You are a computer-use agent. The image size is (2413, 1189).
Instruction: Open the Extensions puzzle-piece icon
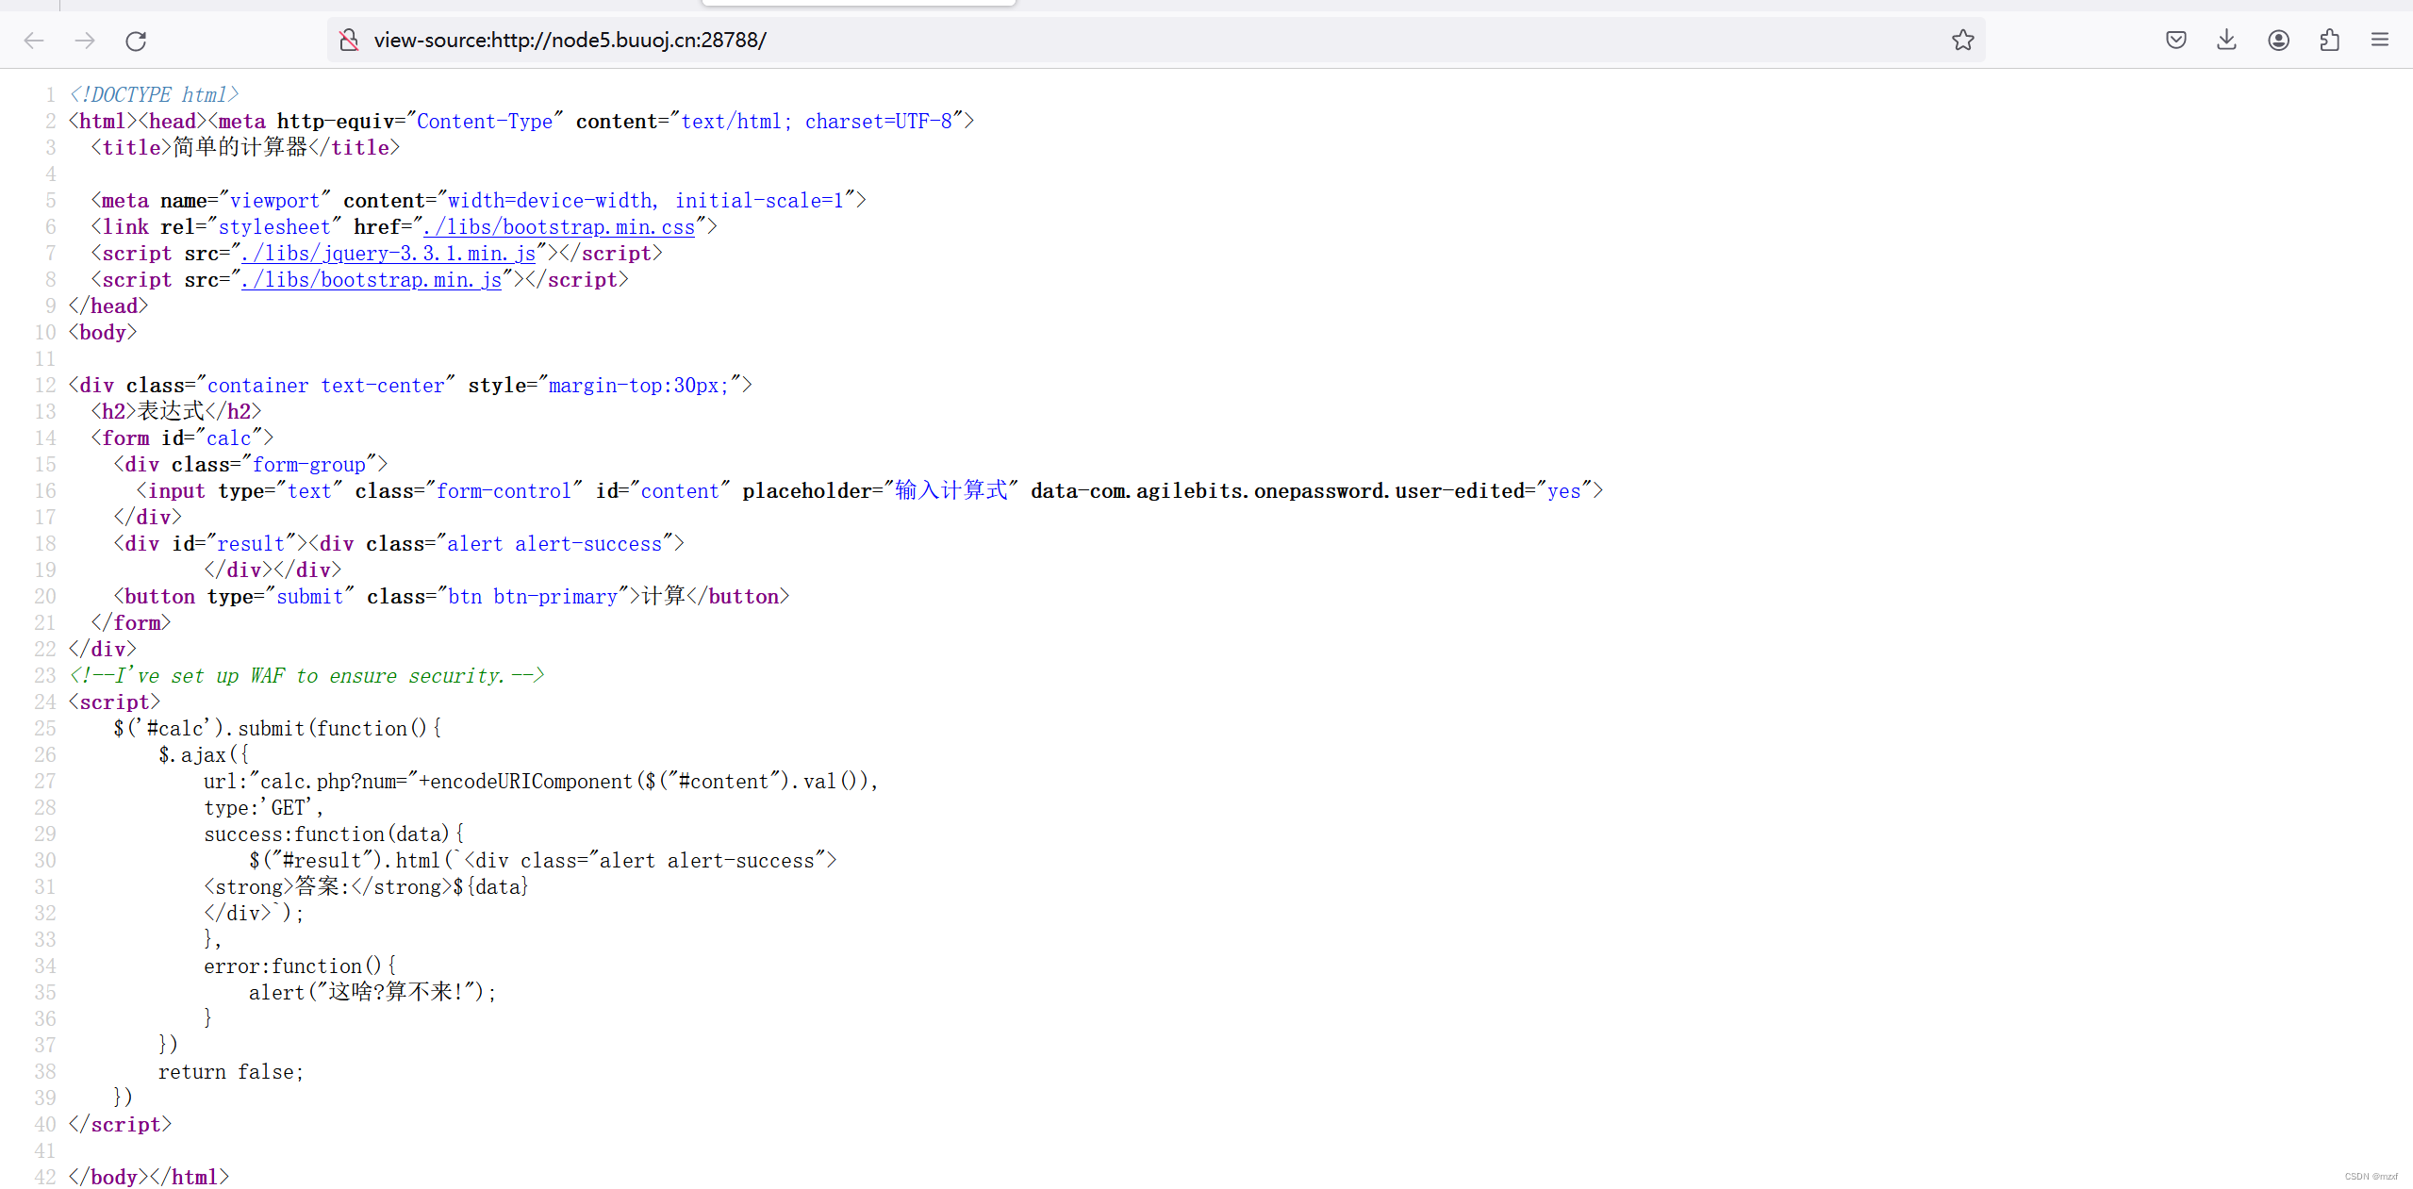point(2328,40)
